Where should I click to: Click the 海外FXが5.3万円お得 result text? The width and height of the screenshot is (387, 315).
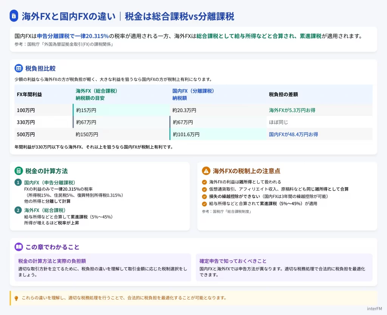[x=292, y=110]
